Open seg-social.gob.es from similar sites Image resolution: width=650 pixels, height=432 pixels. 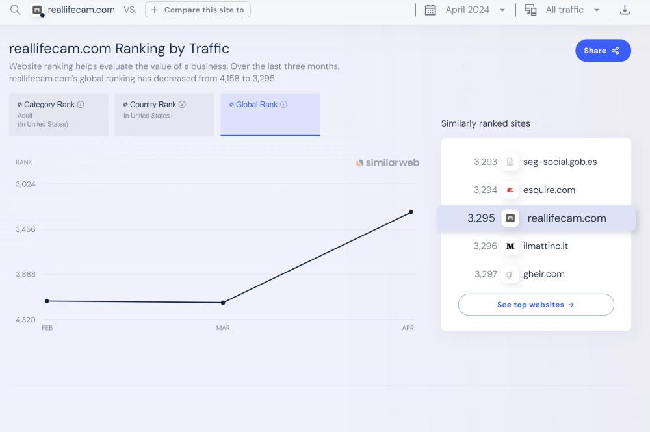point(560,162)
